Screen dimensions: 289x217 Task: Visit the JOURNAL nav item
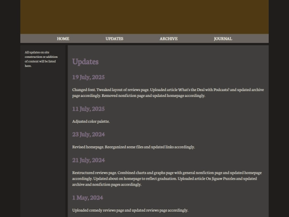pyautogui.click(x=223, y=39)
